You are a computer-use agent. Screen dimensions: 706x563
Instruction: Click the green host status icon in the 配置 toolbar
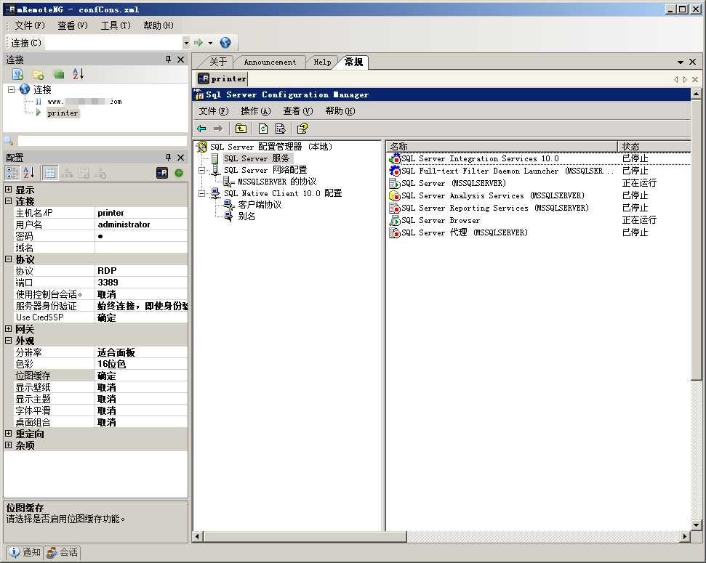[179, 173]
